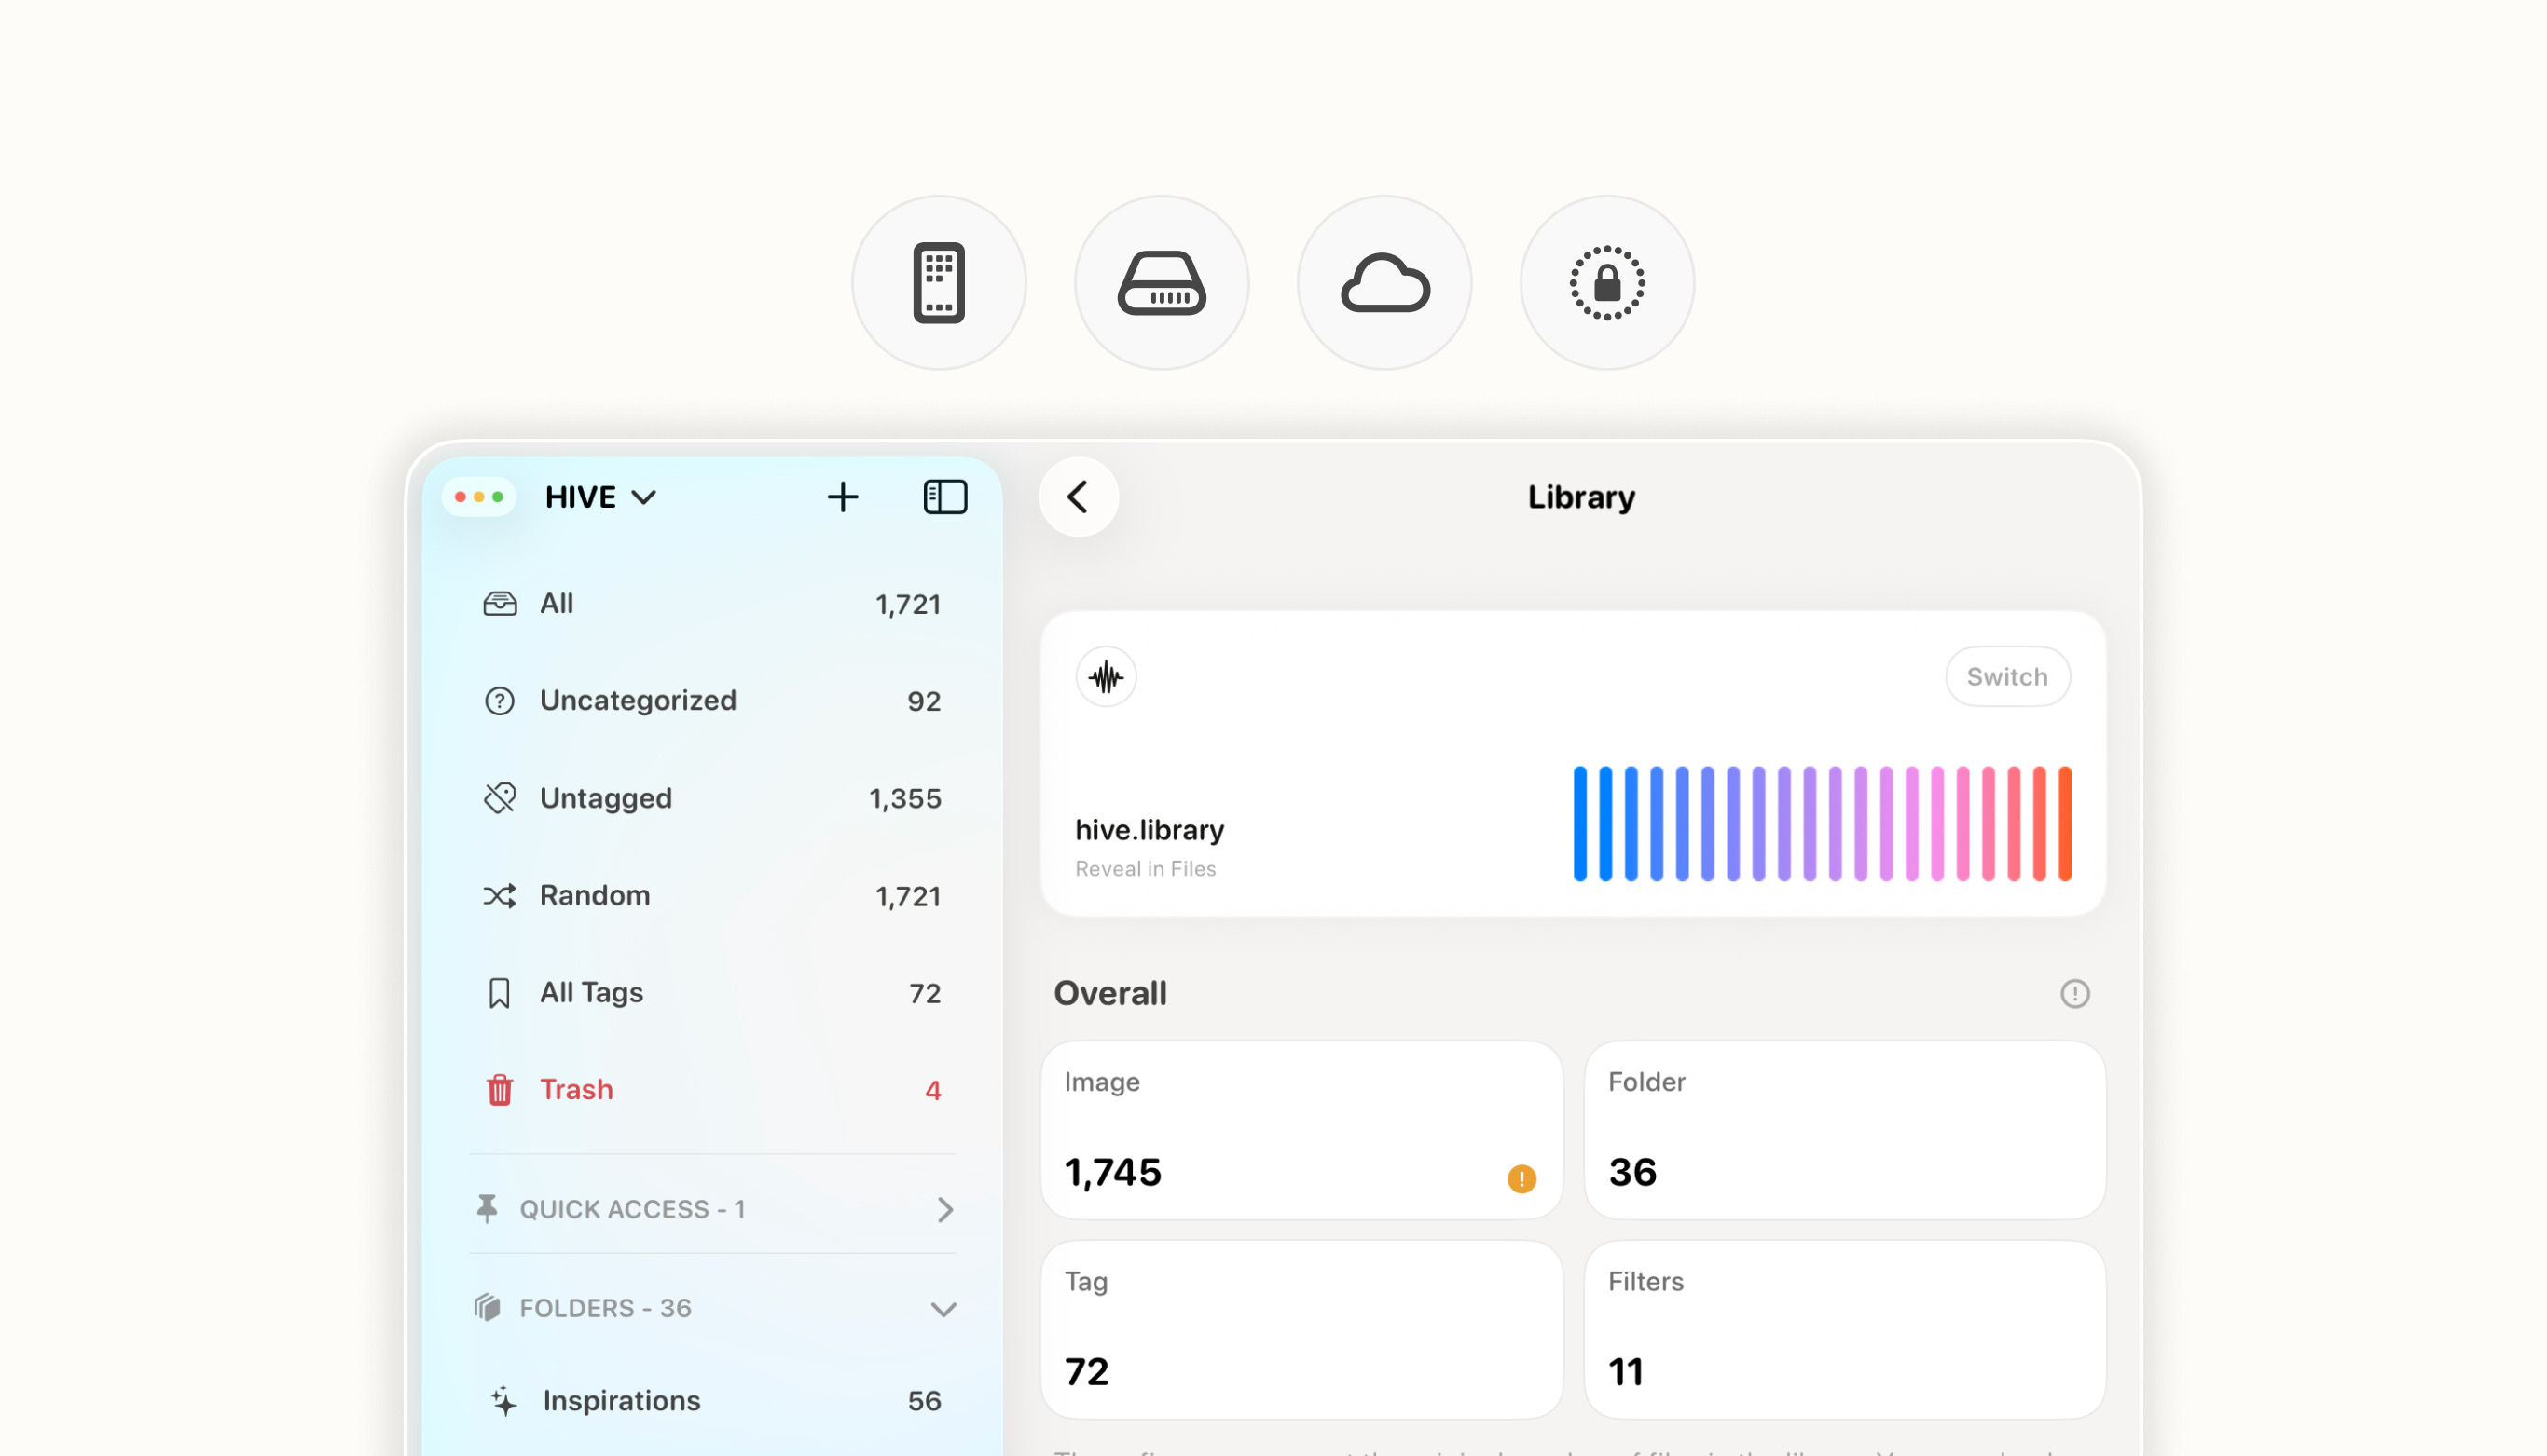Open the Filters count card
Image resolution: width=2547 pixels, height=1456 pixels.
point(1844,1329)
